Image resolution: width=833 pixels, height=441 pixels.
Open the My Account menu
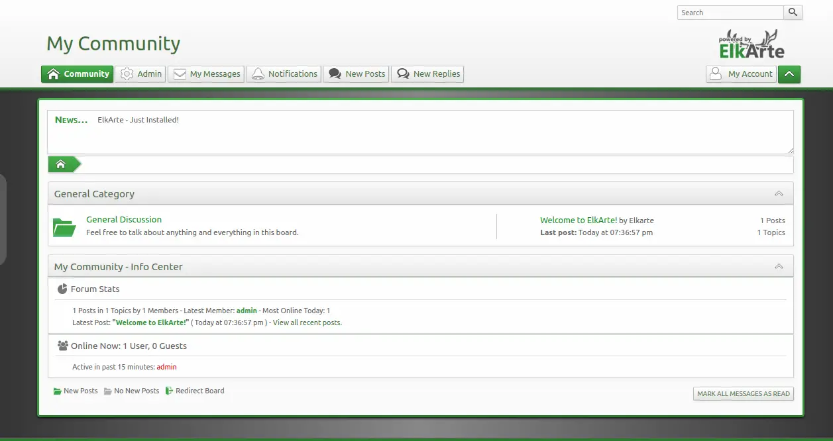(741, 74)
